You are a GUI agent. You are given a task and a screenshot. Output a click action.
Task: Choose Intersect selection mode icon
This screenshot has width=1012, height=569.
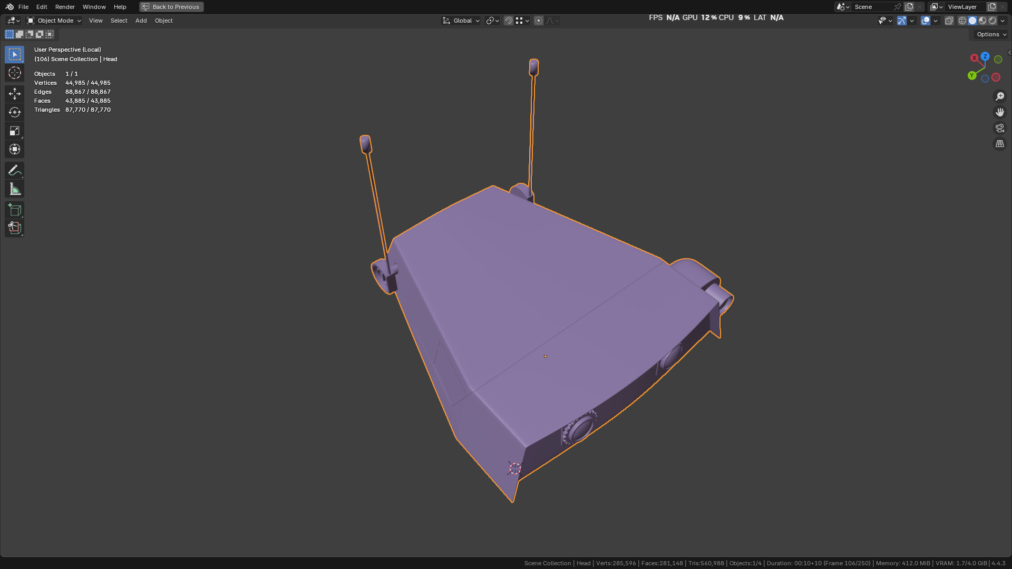(x=50, y=34)
